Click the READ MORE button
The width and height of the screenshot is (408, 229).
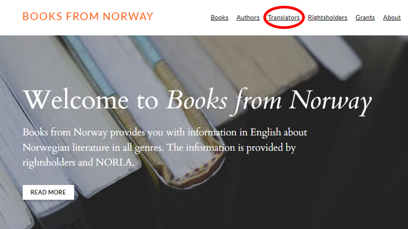[48, 192]
